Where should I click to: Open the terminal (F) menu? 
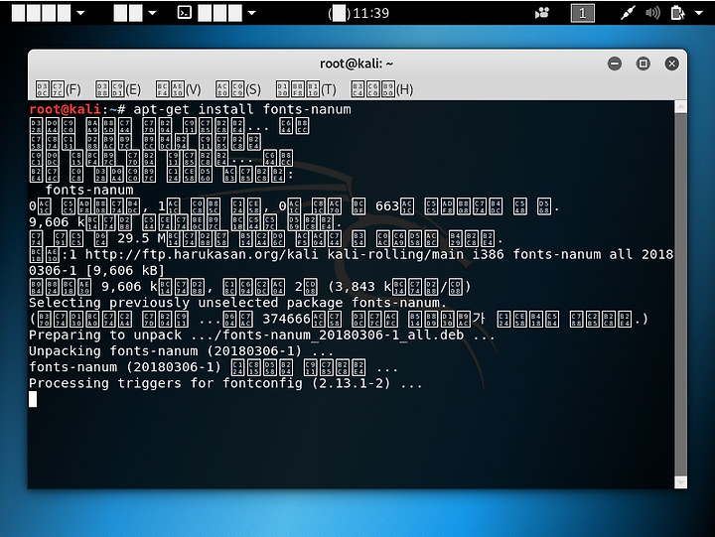click(59, 89)
